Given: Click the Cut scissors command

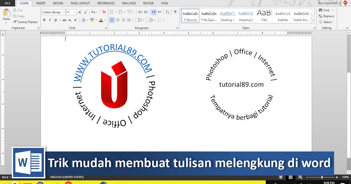Looking at the screenshot, I should [x=17, y=10].
